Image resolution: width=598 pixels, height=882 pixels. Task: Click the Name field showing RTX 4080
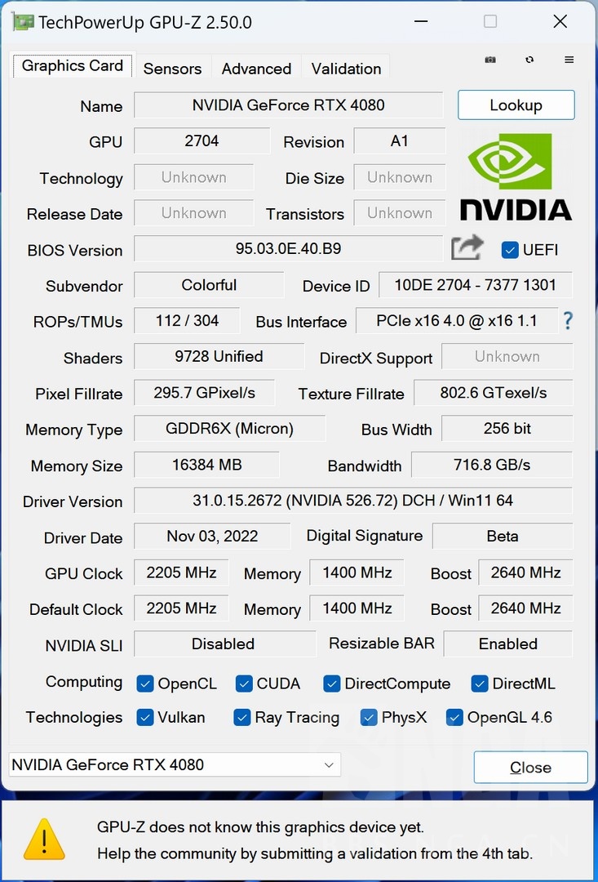[288, 105]
